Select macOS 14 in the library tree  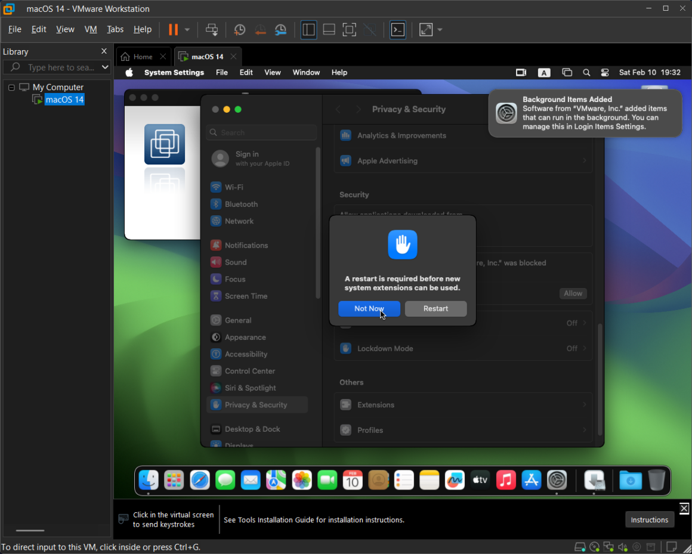(x=64, y=100)
